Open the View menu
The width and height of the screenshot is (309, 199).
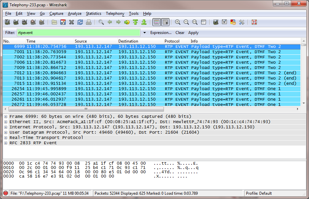pyautogui.click(x=31, y=14)
